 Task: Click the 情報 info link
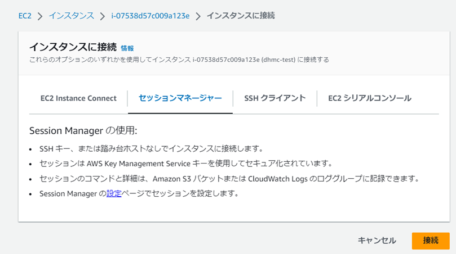pos(127,48)
